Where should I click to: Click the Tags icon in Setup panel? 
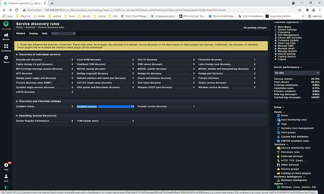(x=278, y=124)
